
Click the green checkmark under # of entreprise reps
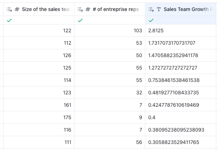(80, 21)
